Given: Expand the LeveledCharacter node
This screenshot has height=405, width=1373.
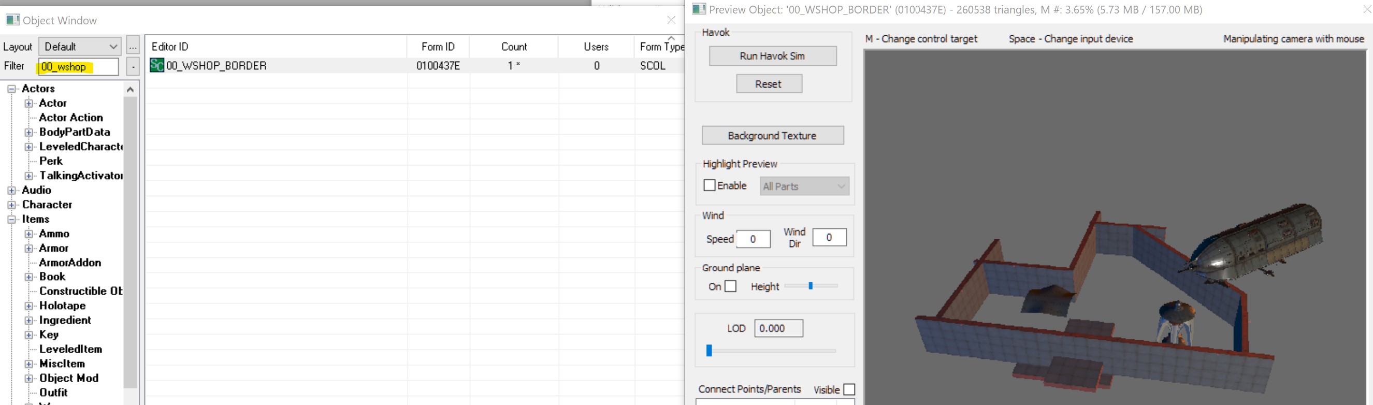Looking at the screenshot, I should [29, 147].
